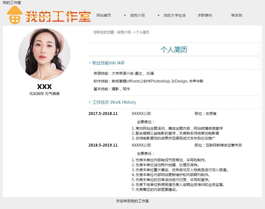
Task: Click the 职业技能Job skill section heading
Action: [x=108, y=63]
